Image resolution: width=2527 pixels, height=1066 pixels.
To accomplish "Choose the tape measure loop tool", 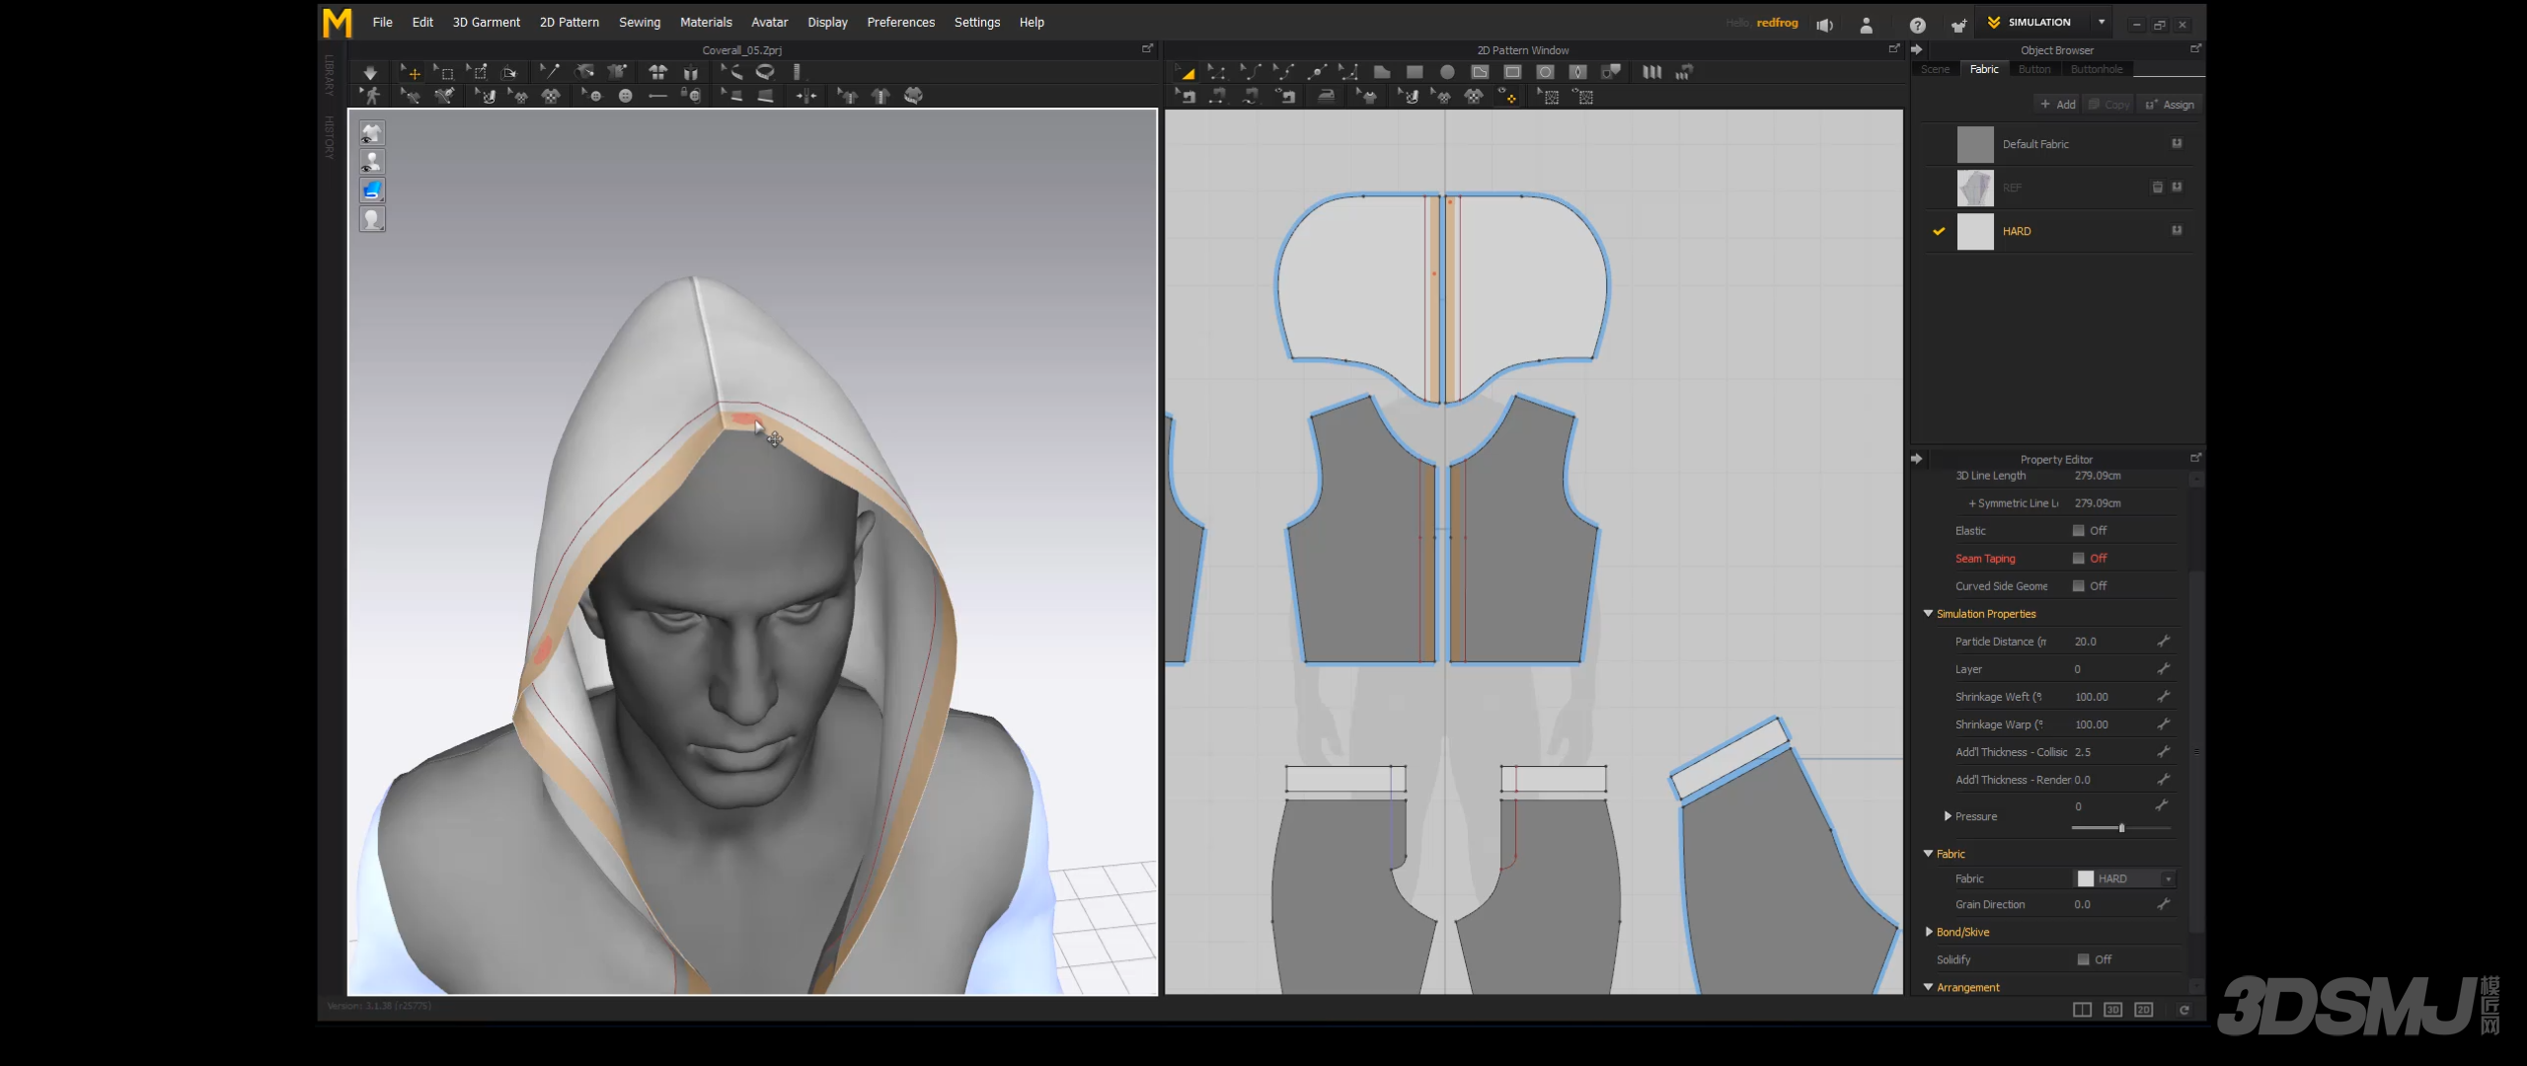I will click(765, 72).
